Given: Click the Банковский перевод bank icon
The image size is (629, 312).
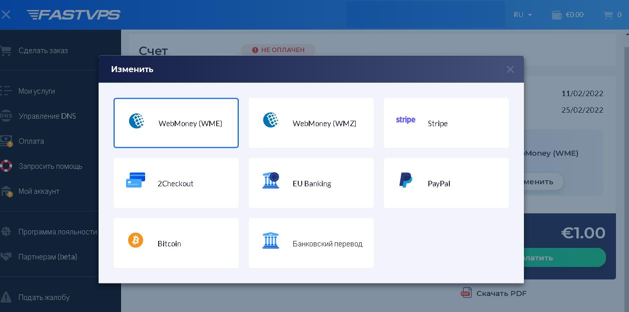Looking at the screenshot, I should tap(271, 240).
